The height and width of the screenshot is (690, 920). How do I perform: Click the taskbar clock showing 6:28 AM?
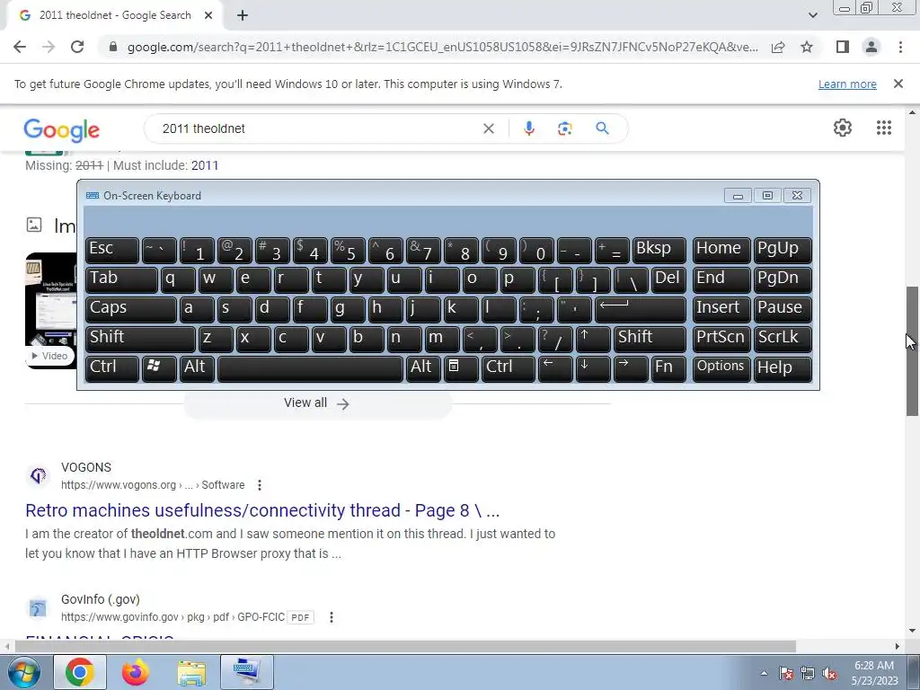(874, 673)
